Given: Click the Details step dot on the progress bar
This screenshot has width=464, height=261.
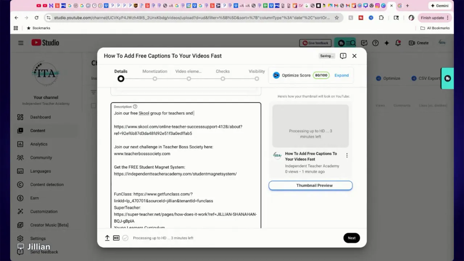Looking at the screenshot, I should (x=121, y=79).
